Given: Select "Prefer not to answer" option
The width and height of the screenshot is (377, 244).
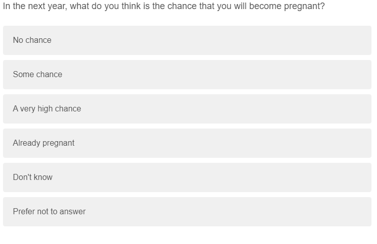Looking at the screenshot, I should pos(187,212).
